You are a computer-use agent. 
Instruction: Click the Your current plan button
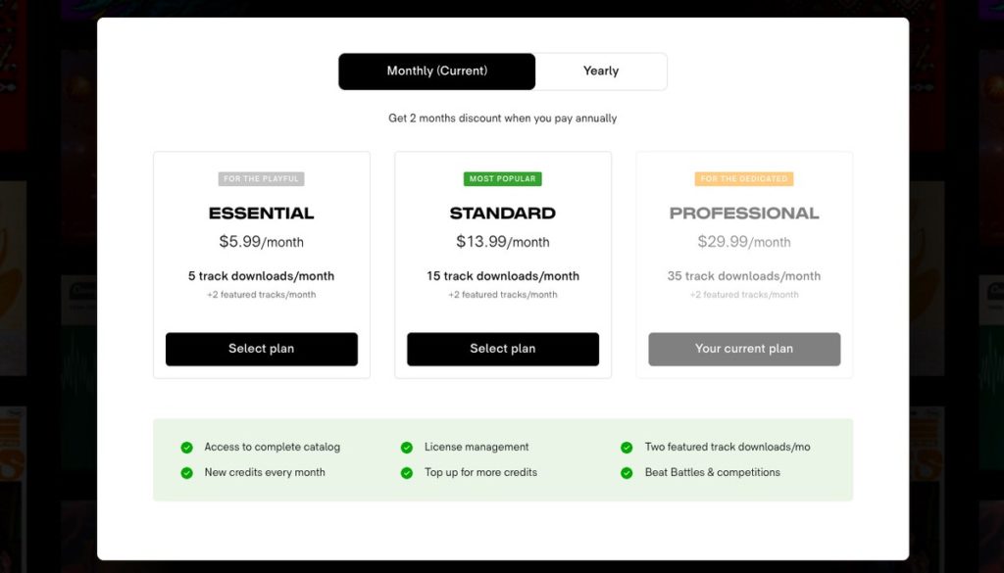pos(743,349)
